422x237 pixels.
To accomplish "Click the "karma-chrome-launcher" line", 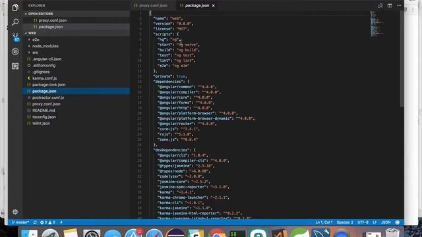I will coord(193,197).
